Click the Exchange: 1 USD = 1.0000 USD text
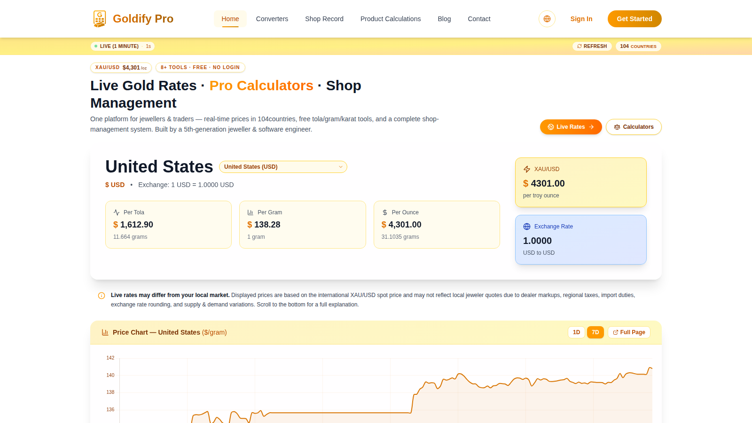Image resolution: width=752 pixels, height=423 pixels. click(186, 185)
